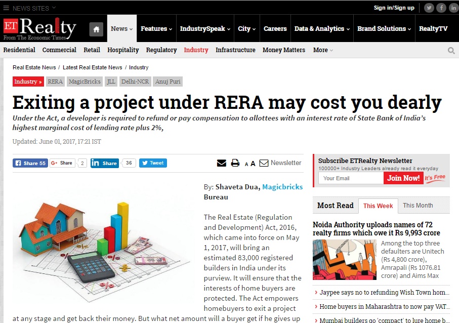Click the Delhi-NCR tag

135,82
